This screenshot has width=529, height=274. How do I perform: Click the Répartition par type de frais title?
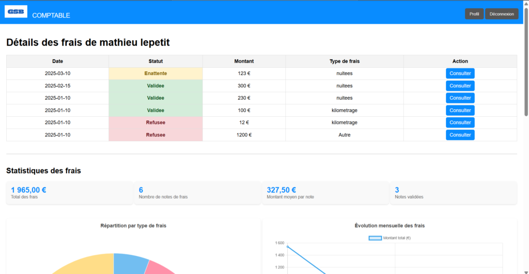click(133, 226)
